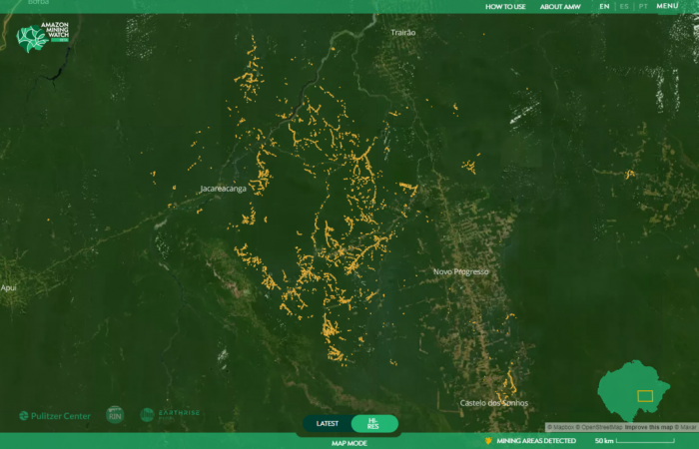The image size is (699, 449).
Task: Open the How To Use page
Action: pyautogui.click(x=505, y=6)
